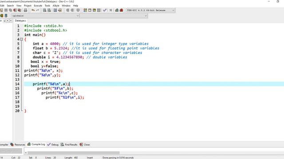This screenshot has height=159, width=284.
Task: Click the Close button in the bottom panel
Action: coord(85,144)
